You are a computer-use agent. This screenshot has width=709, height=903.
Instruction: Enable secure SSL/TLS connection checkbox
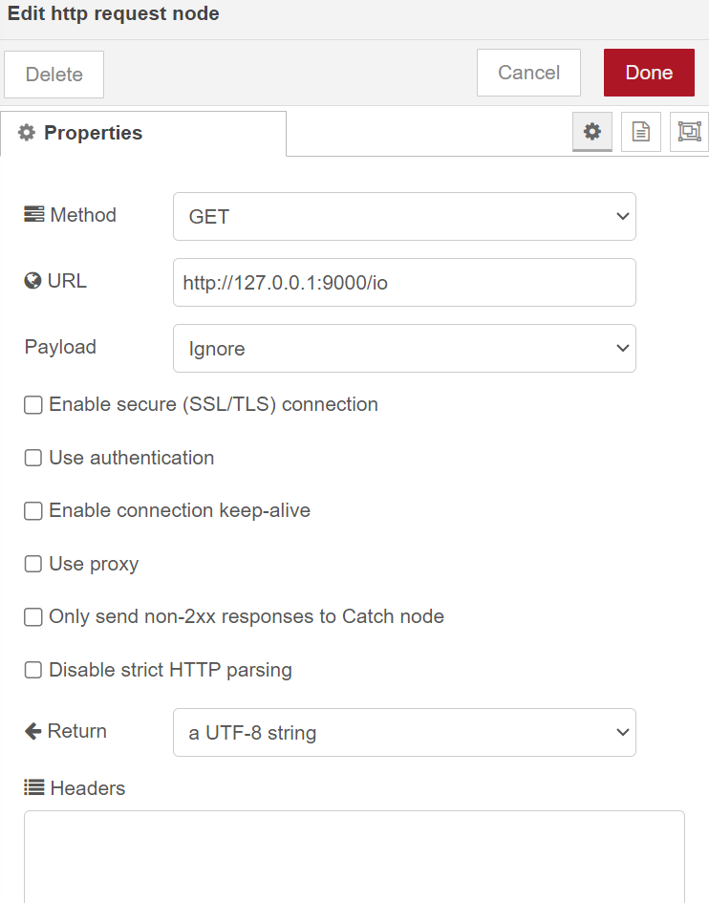[x=33, y=405]
